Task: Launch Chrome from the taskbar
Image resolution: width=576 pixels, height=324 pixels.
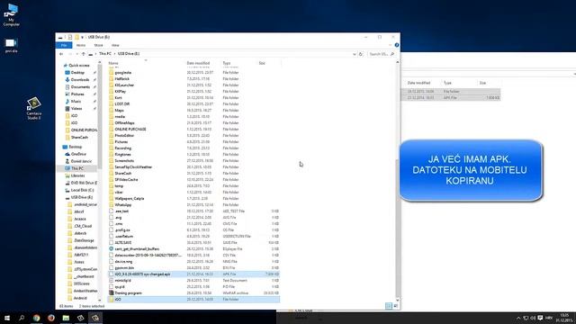Action: (36, 318)
